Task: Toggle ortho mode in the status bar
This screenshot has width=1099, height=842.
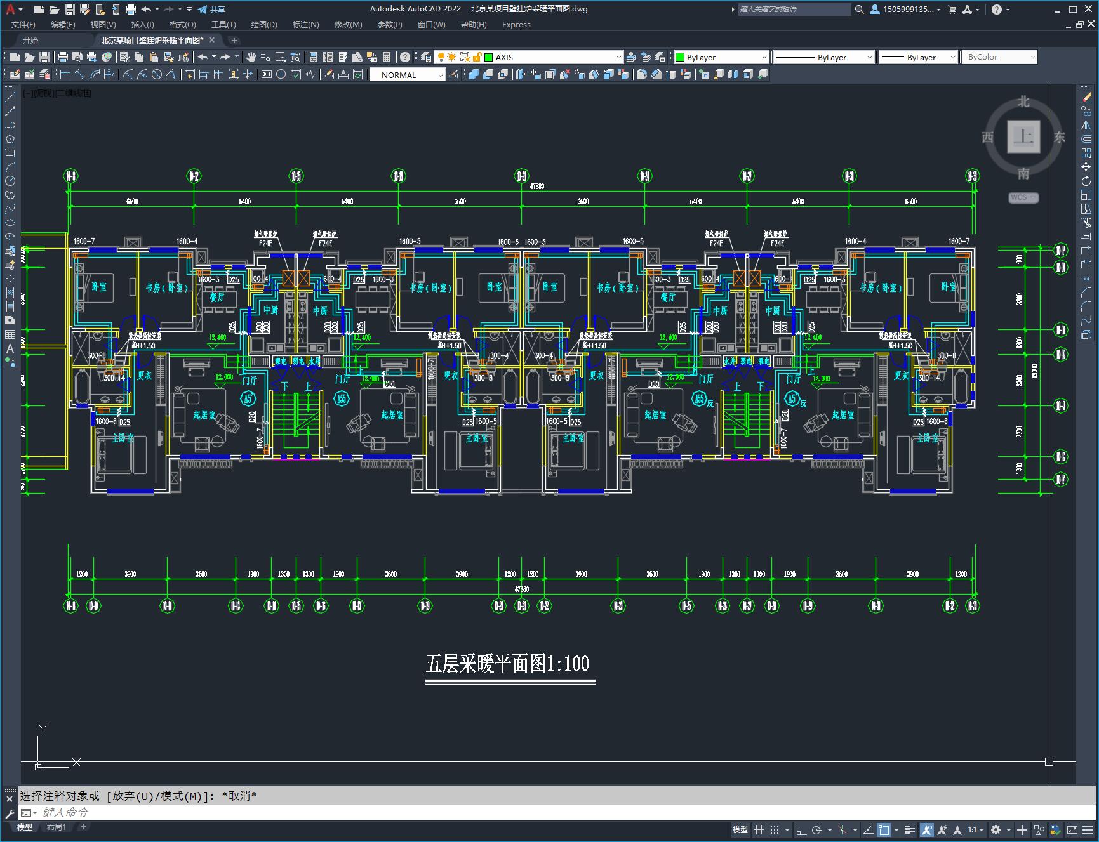Action: (801, 829)
